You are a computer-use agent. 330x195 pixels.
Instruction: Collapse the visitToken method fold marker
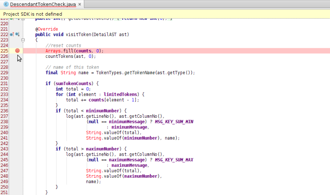(23, 40)
